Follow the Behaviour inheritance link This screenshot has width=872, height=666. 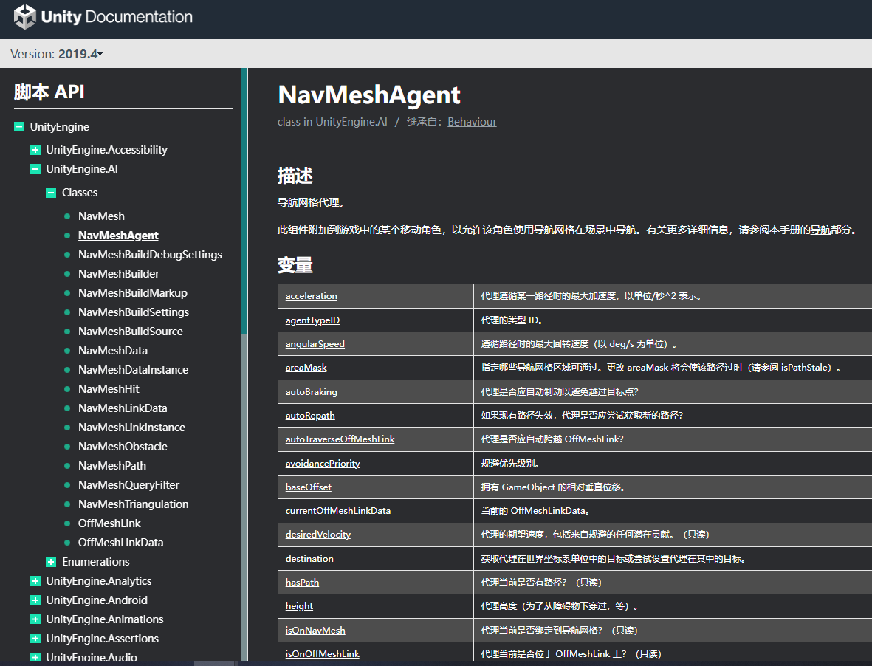[x=472, y=122]
